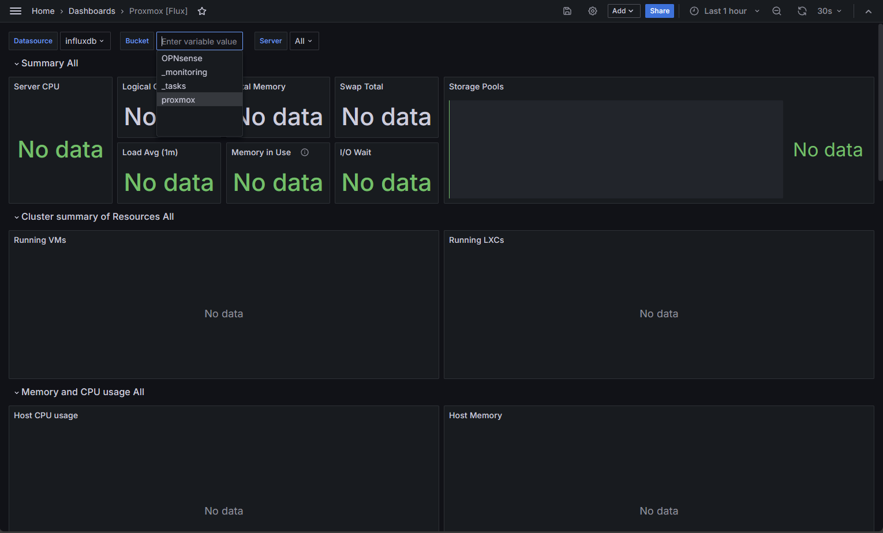Select _tasks bucket option

(199, 86)
